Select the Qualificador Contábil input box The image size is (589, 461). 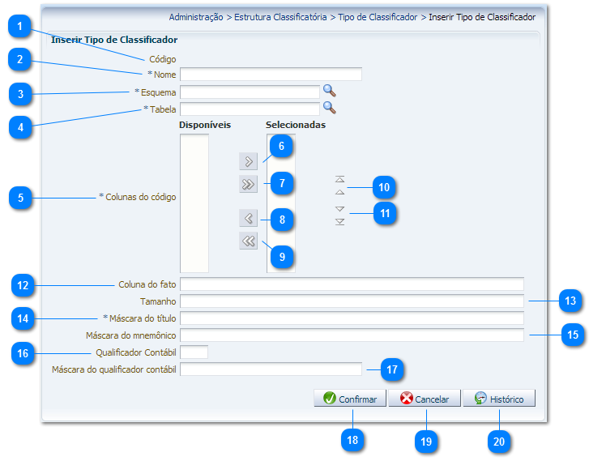(x=194, y=352)
